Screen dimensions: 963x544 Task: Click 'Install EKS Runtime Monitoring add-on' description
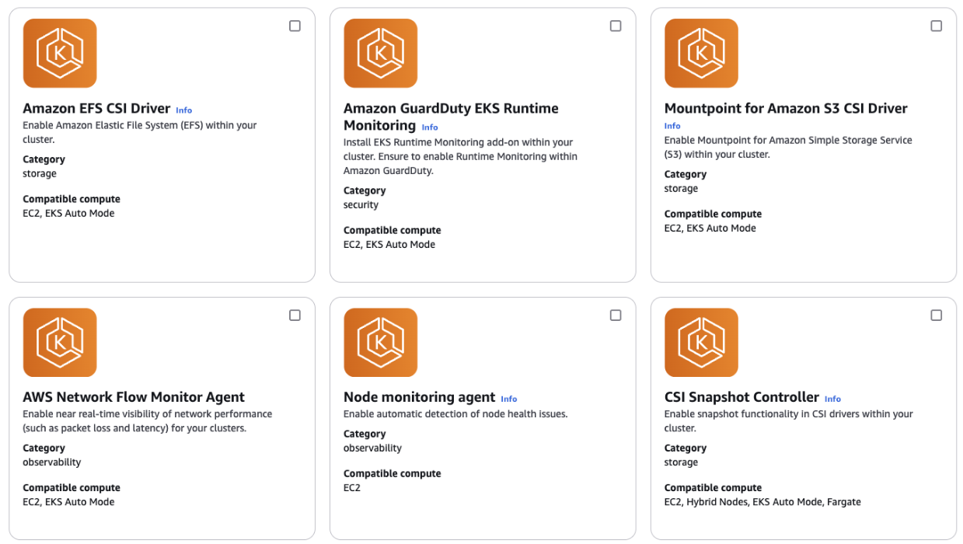tap(460, 156)
